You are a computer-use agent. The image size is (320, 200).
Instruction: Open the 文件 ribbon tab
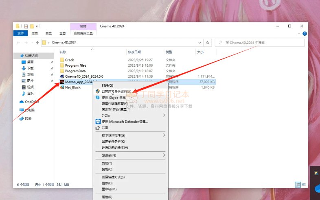pyautogui.click(x=20, y=33)
